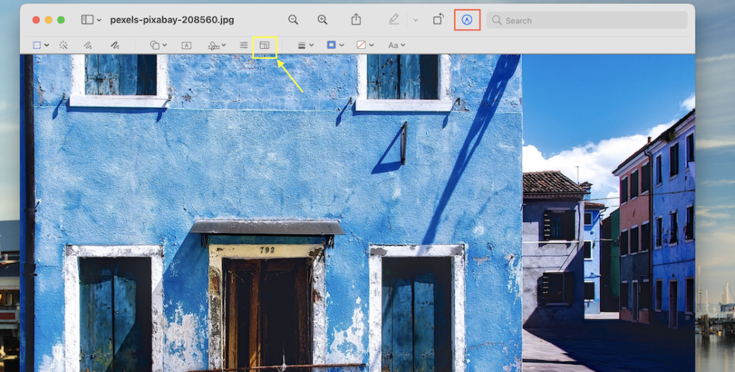The image size is (735, 372).
Task: Open the Share menu
Action: [x=356, y=20]
